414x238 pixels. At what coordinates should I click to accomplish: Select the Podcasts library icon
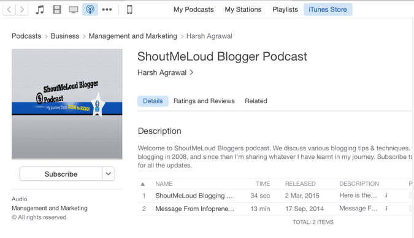click(90, 10)
